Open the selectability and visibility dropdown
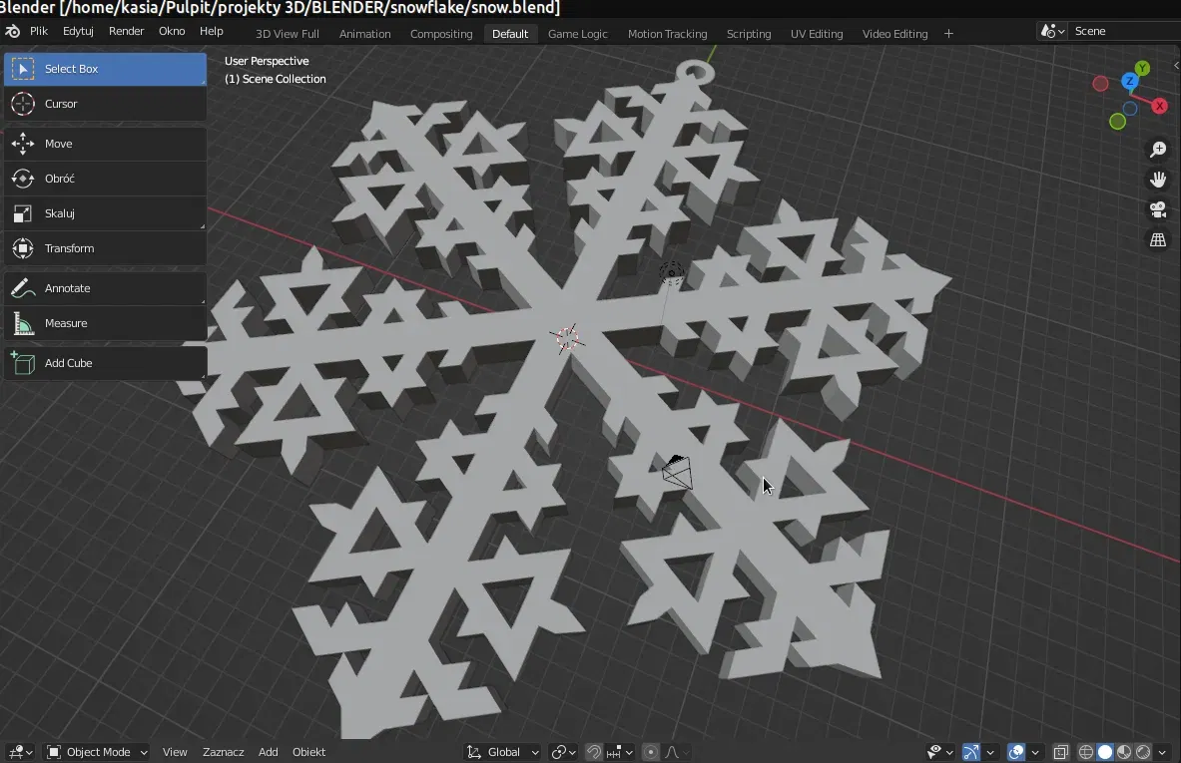Viewport: 1181px width, 763px height. point(940,752)
